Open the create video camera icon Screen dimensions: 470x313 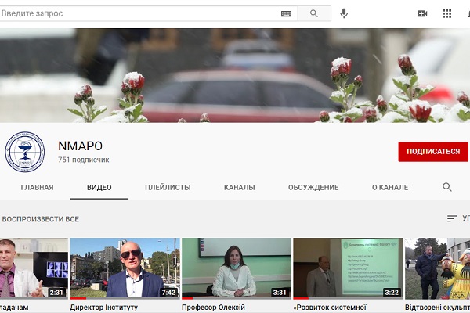point(422,13)
